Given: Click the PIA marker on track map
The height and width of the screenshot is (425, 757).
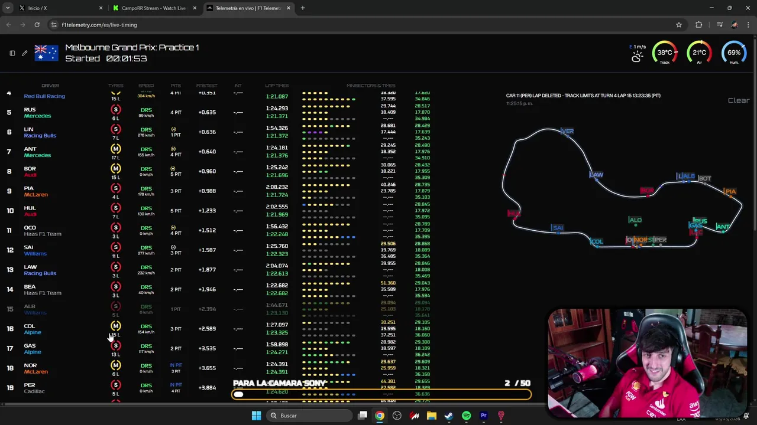Looking at the screenshot, I should (730, 191).
